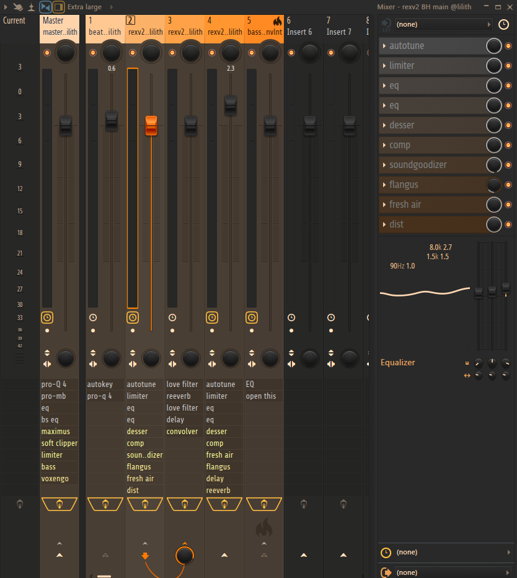The image size is (517, 578).
Task: Open the input source (none) dropdown
Action: click(x=444, y=24)
